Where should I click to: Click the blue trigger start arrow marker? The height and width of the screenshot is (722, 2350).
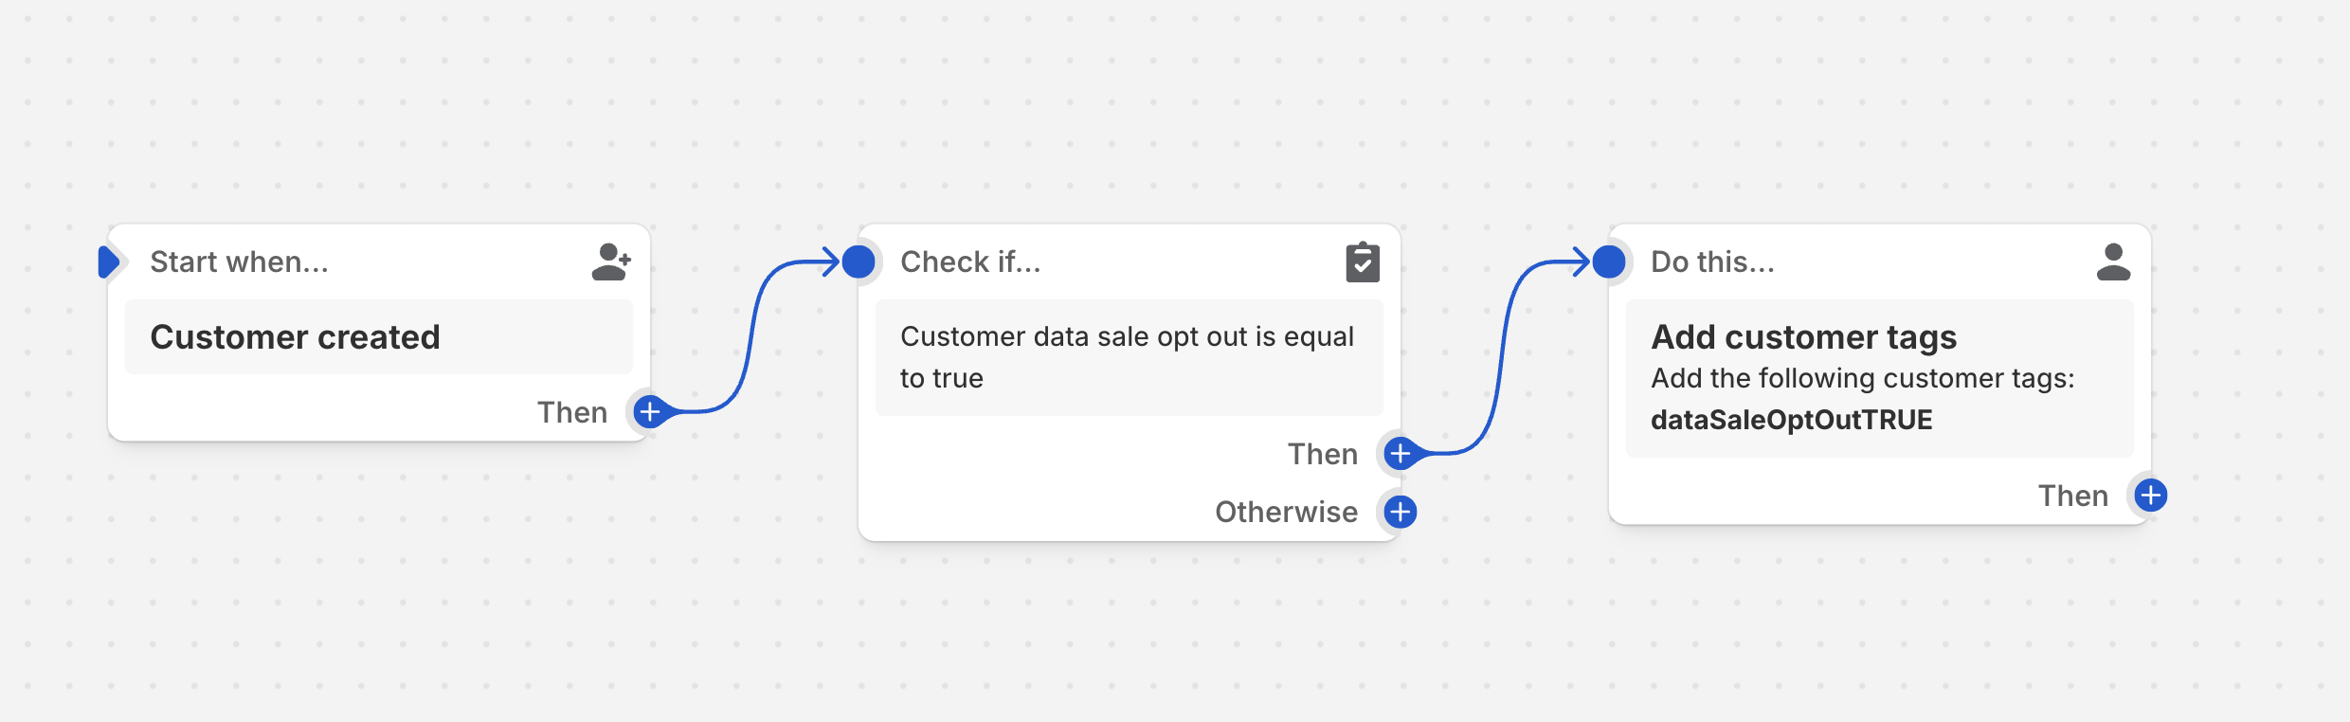pos(109,262)
